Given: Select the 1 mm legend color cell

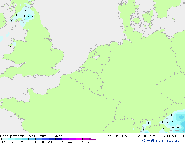Looking at the screenshot, I should coord(18,139).
